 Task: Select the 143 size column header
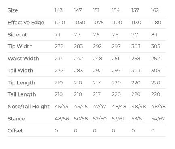pyautogui.click(x=59, y=10)
